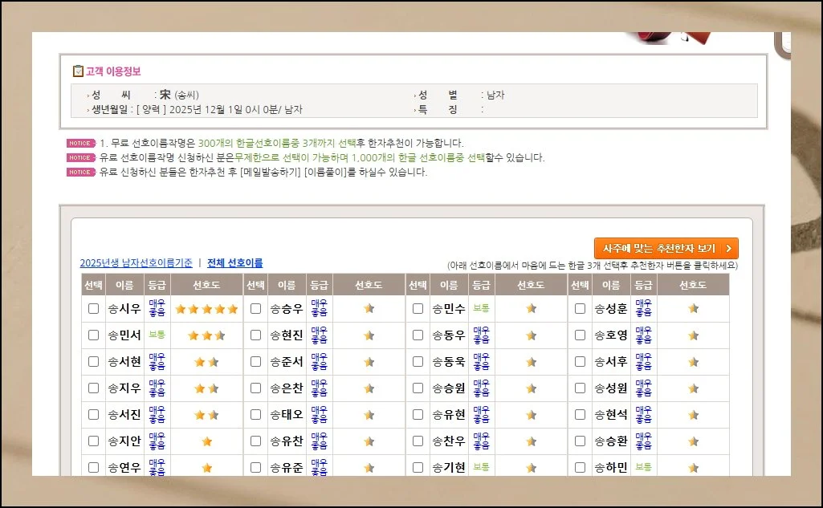Open the 2025년생 남자선호이름기준 list
The width and height of the screenshot is (823, 508).
pyautogui.click(x=136, y=263)
